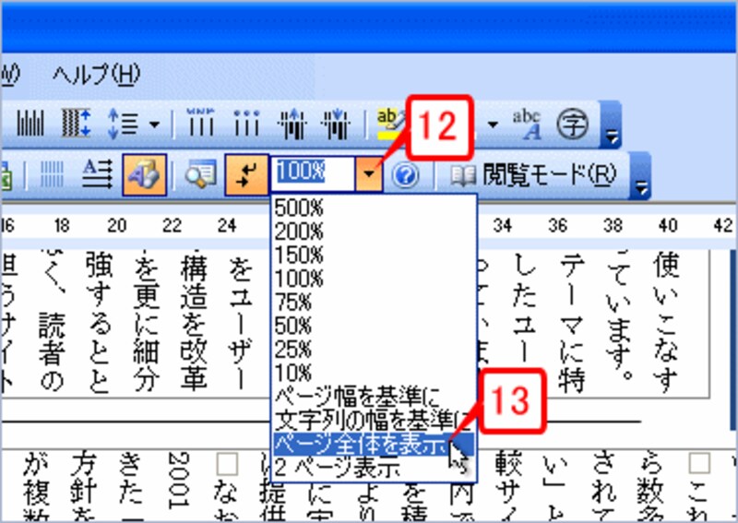Click the document map magnifier icon
738x523 pixels.
point(200,174)
